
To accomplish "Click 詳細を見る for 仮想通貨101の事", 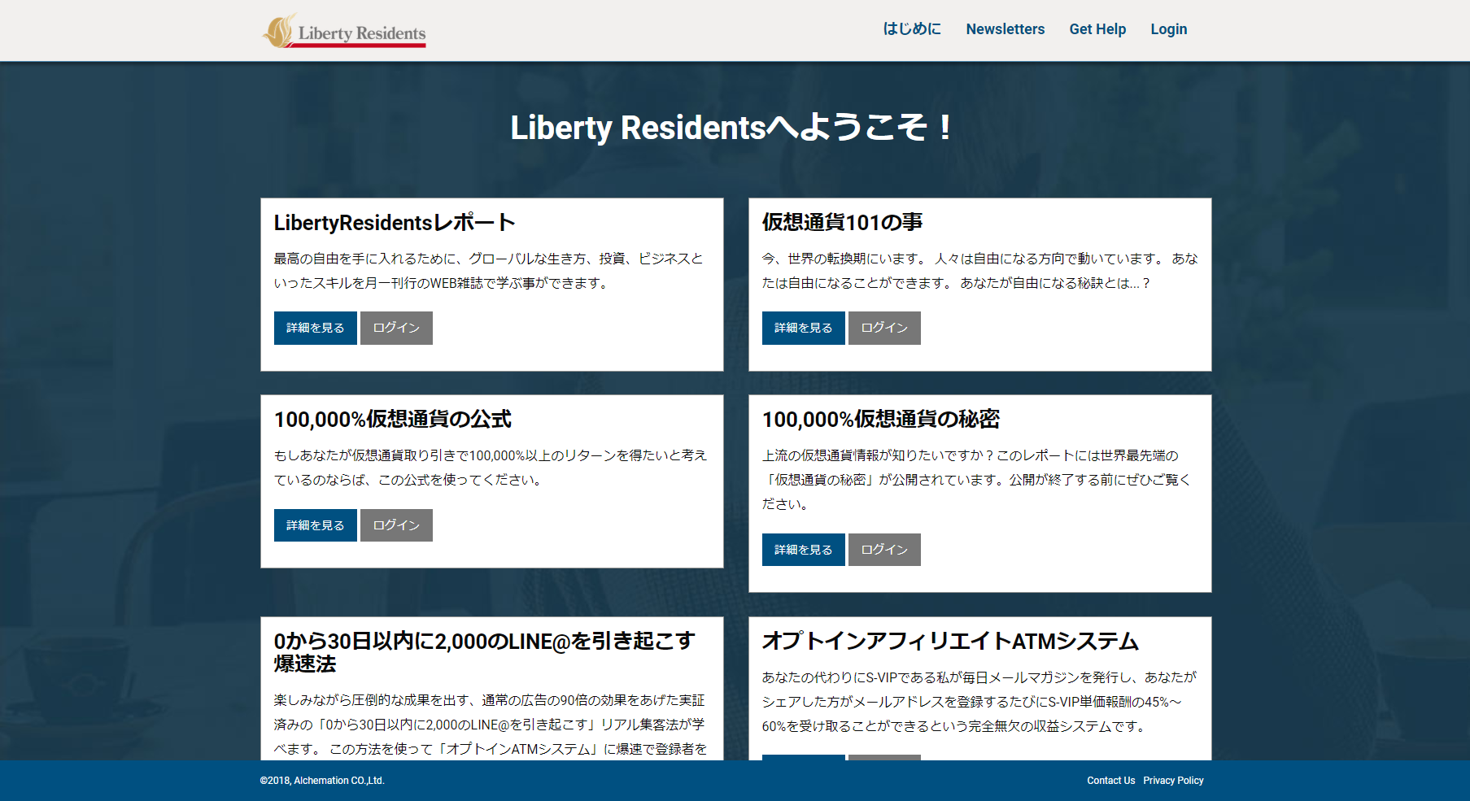I will (x=804, y=328).
